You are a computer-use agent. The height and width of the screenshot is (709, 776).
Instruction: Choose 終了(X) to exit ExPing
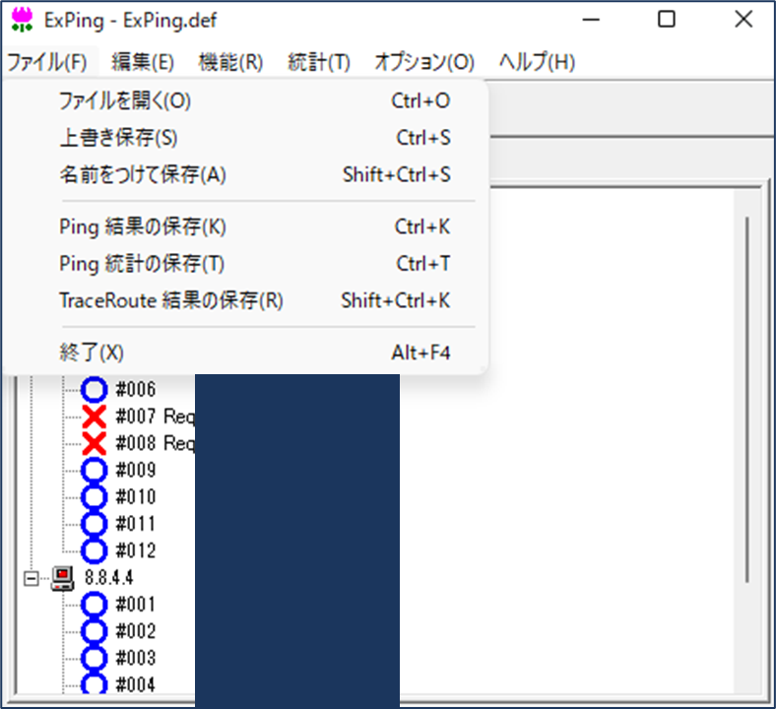tap(245, 353)
